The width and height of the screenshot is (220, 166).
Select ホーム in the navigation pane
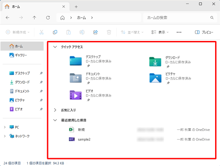(x=22, y=46)
